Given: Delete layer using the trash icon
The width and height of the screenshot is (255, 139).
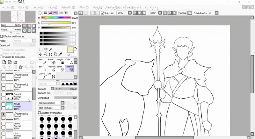Looking at the screenshot, I should [21, 67].
